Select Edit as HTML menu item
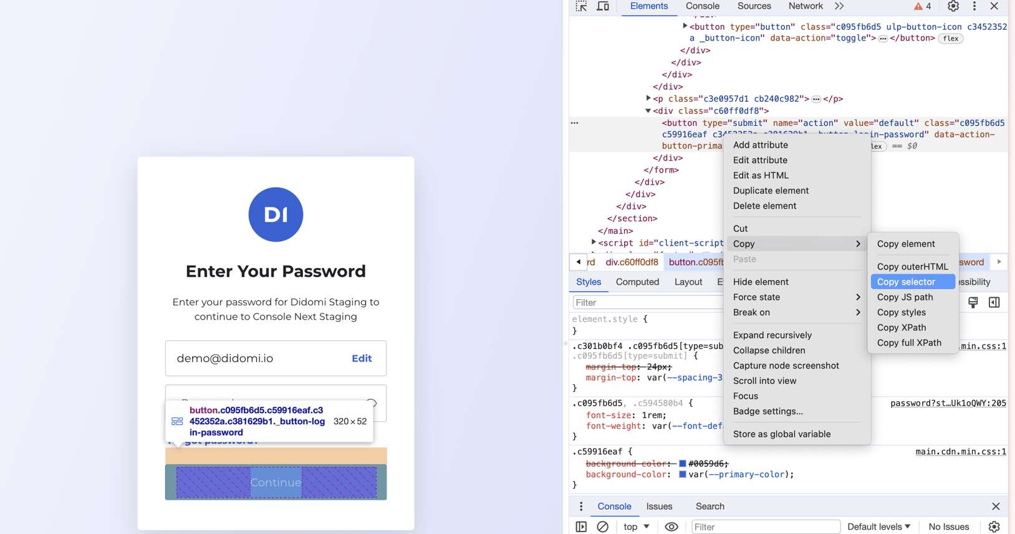This screenshot has height=534, width=1015. [797, 175]
